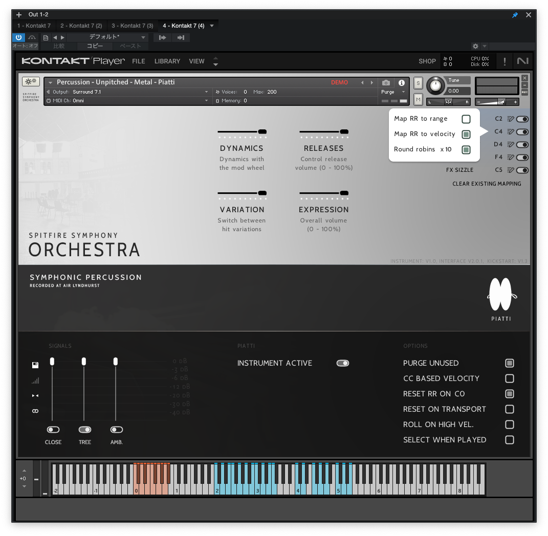The height and width of the screenshot is (536, 548).
Task: Click the Piatti cymbals icon
Action: [x=501, y=294]
